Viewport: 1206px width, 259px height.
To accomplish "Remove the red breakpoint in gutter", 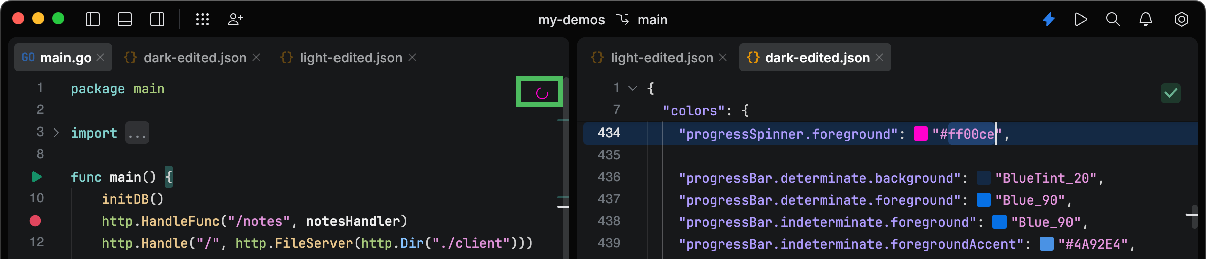I will (35, 221).
